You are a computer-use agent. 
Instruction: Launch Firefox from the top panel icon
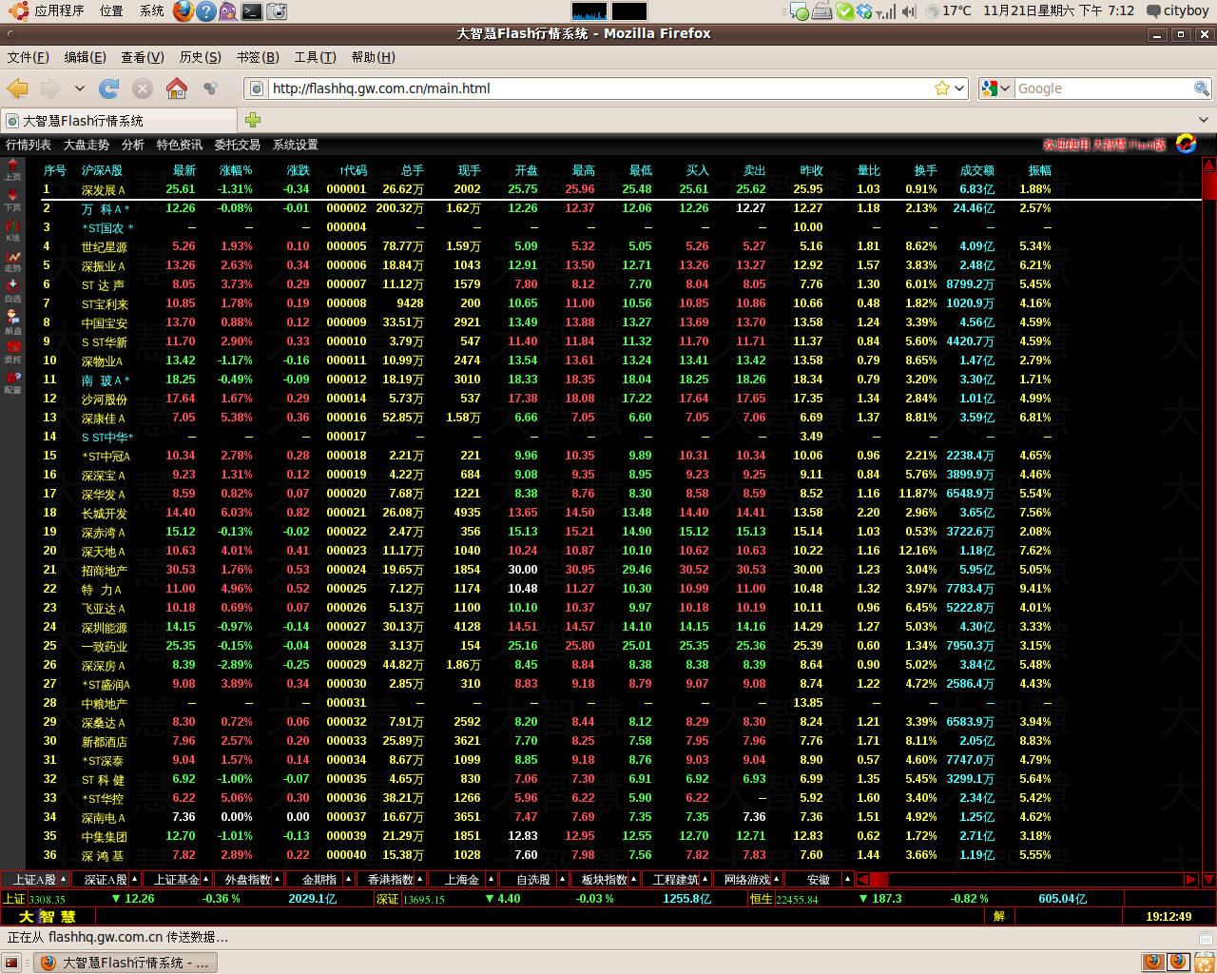[184, 10]
